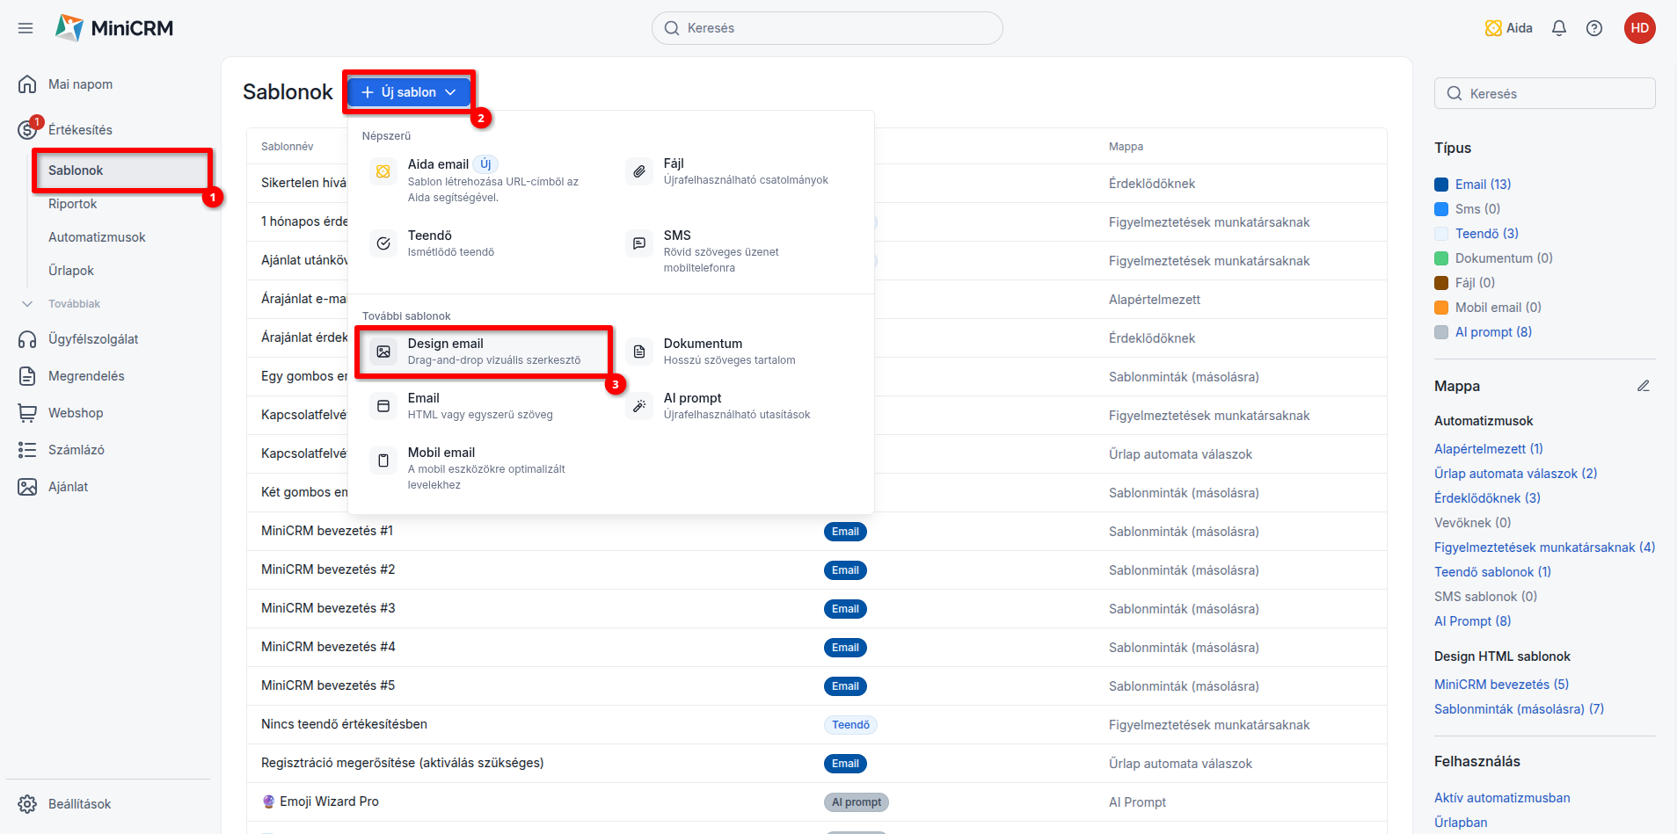The width and height of the screenshot is (1677, 834).
Task: Click the Aida email template icon
Action: coord(383,172)
